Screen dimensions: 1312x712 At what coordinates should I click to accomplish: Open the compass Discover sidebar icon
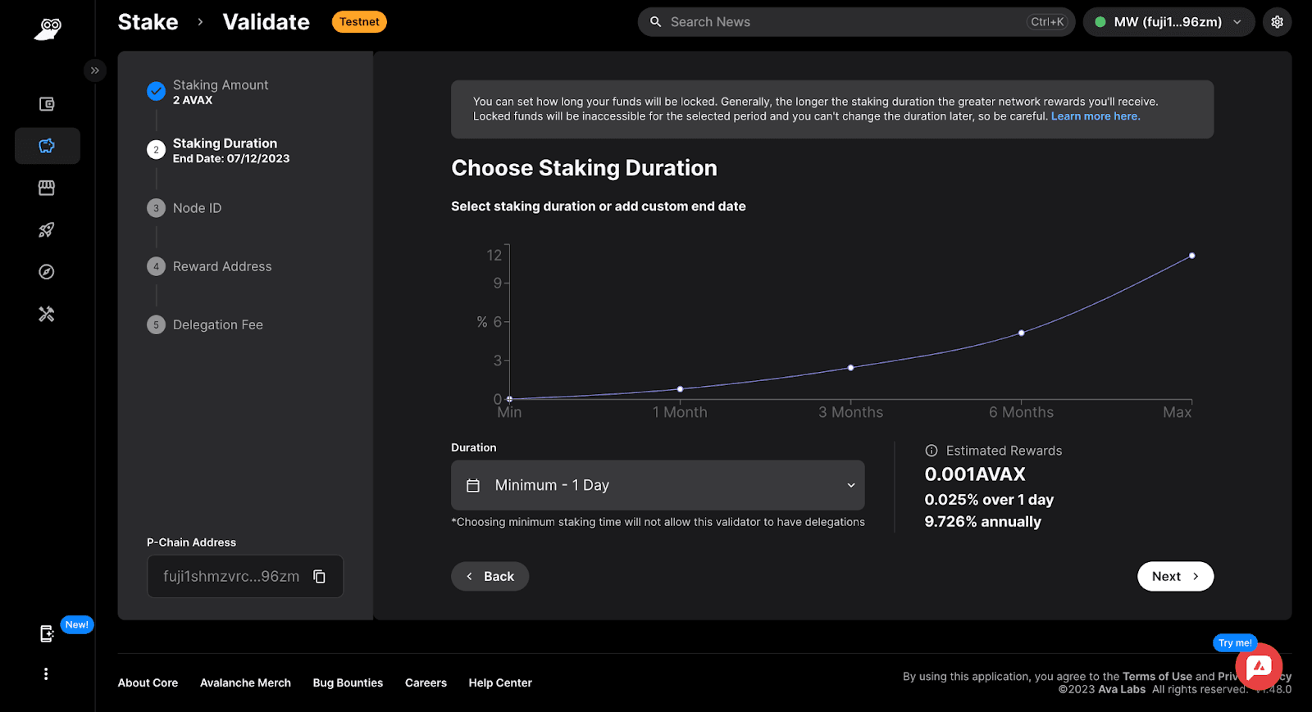47,272
